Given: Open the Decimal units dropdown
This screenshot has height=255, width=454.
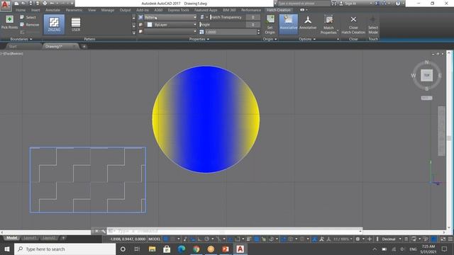Looking at the screenshot, I should [x=391, y=239].
